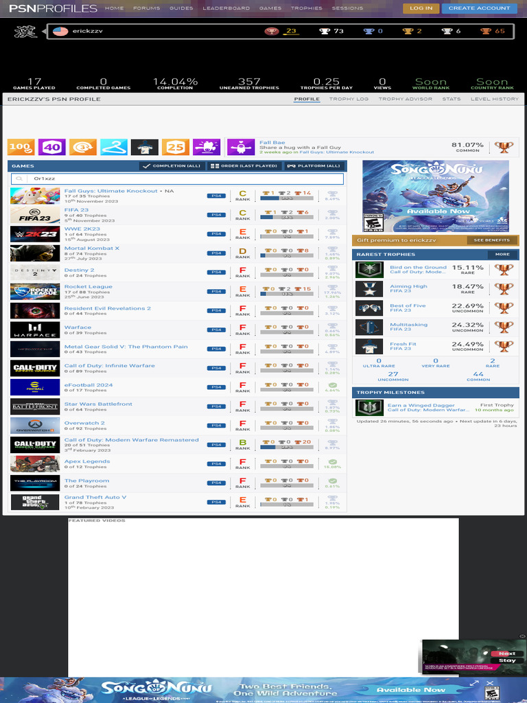Click the level 23 trophy level icon
This screenshot has height=703, width=527.
(272, 31)
